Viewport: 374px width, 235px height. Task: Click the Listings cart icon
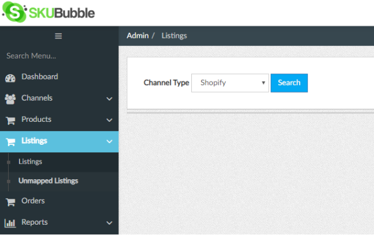(10, 141)
